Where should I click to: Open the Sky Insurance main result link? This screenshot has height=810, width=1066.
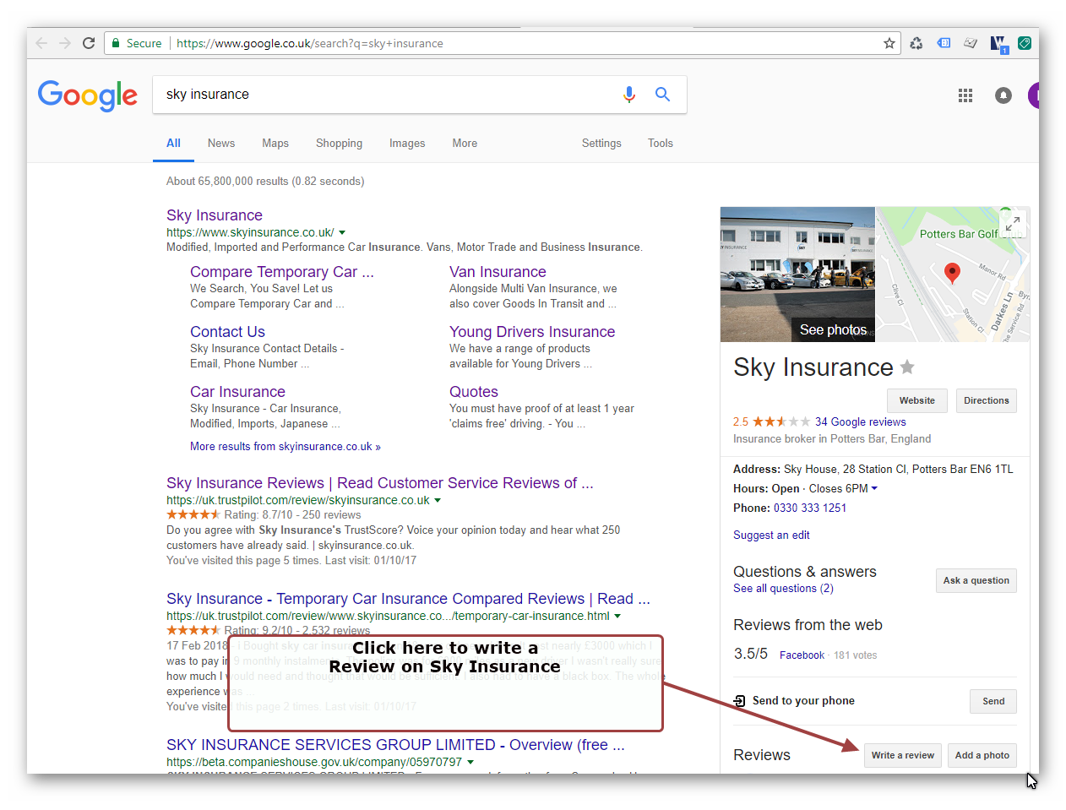(215, 215)
